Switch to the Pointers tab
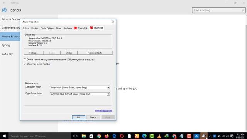247x139 pixels. click(x=35, y=28)
